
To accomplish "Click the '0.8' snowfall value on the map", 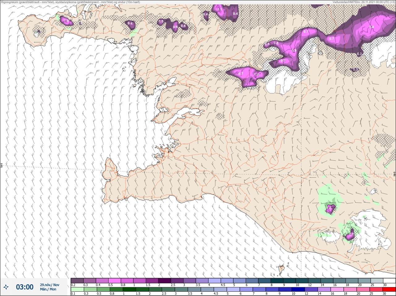I will (x=372, y=27).
